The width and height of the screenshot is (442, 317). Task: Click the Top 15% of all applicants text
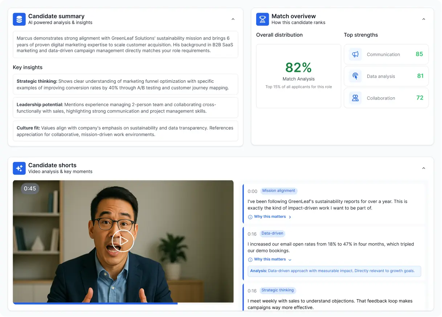point(299,87)
